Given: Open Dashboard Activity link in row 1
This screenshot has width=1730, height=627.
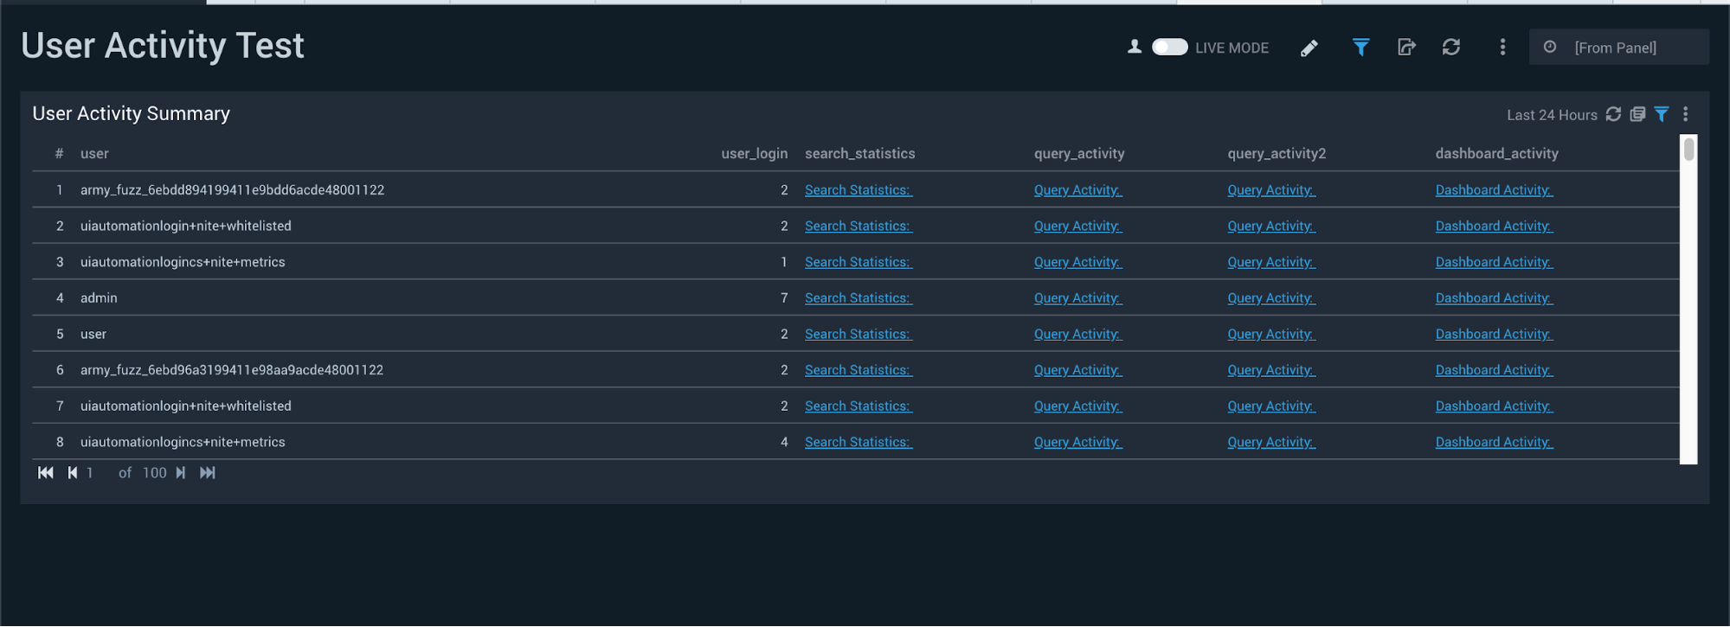Looking at the screenshot, I should click(x=1494, y=190).
